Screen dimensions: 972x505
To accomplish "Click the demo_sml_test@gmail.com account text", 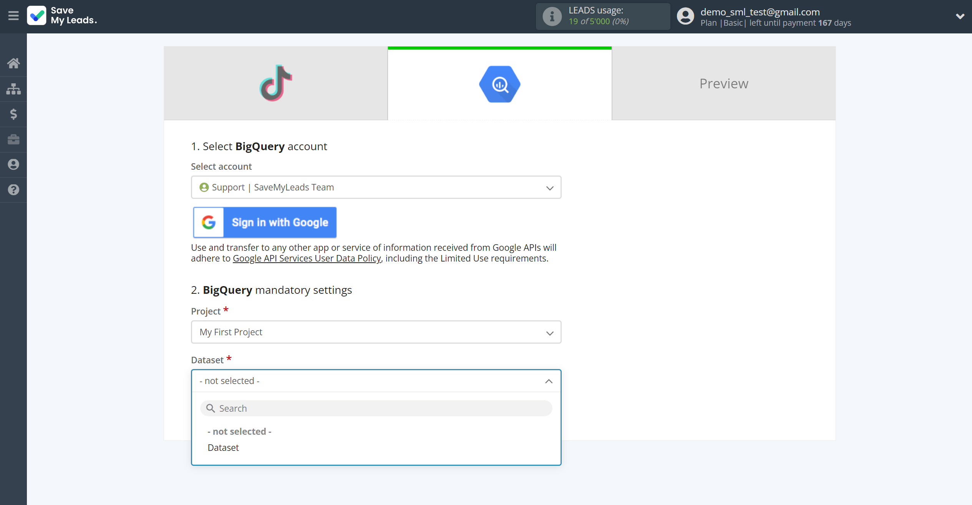I will point(760,12).
